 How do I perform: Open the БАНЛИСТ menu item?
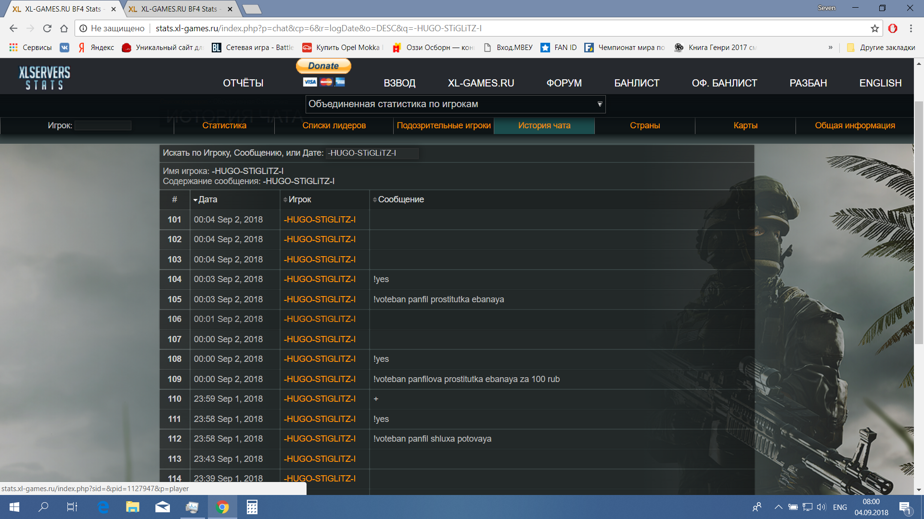tap(636, 83)
